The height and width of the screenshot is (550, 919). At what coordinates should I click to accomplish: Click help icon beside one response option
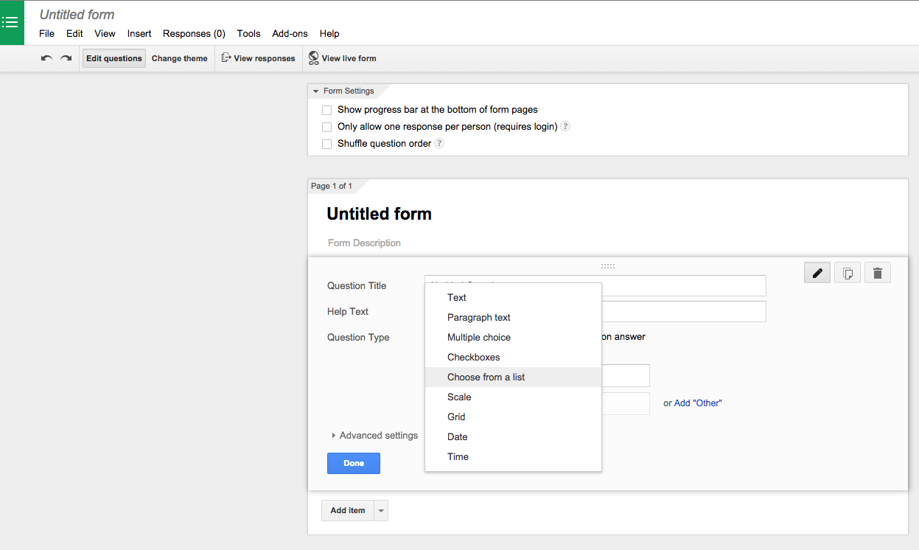[565, 126]
